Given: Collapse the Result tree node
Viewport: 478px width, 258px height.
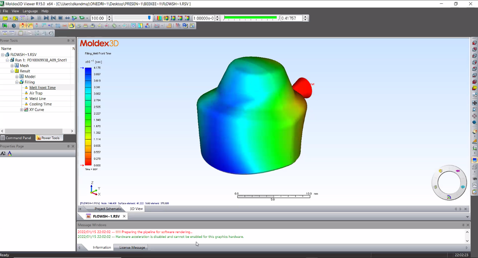Looking at the screenshot, I should (x=12, y=71).
